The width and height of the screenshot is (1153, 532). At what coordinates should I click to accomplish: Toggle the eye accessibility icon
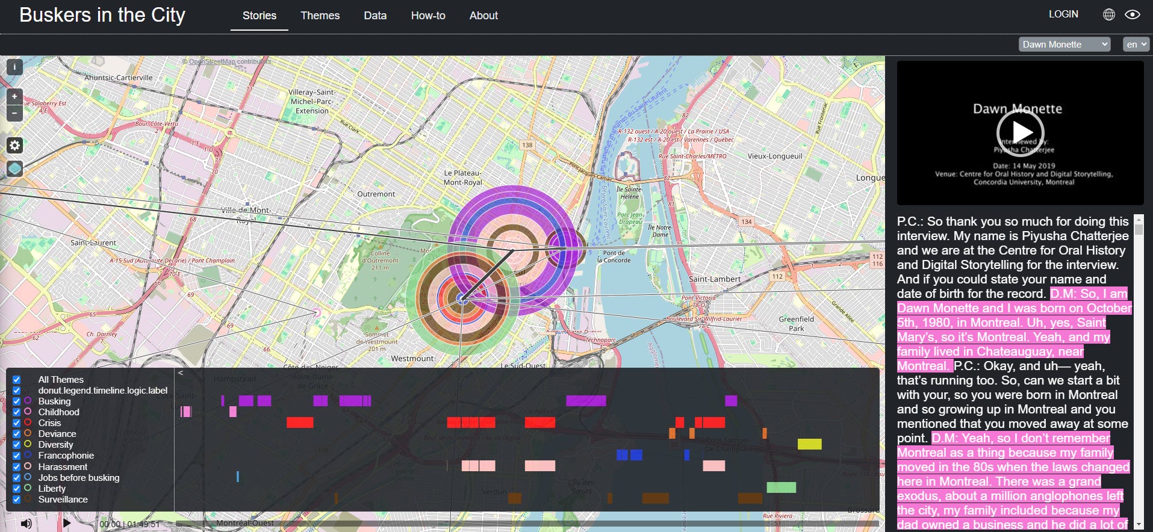(1132, 14)
